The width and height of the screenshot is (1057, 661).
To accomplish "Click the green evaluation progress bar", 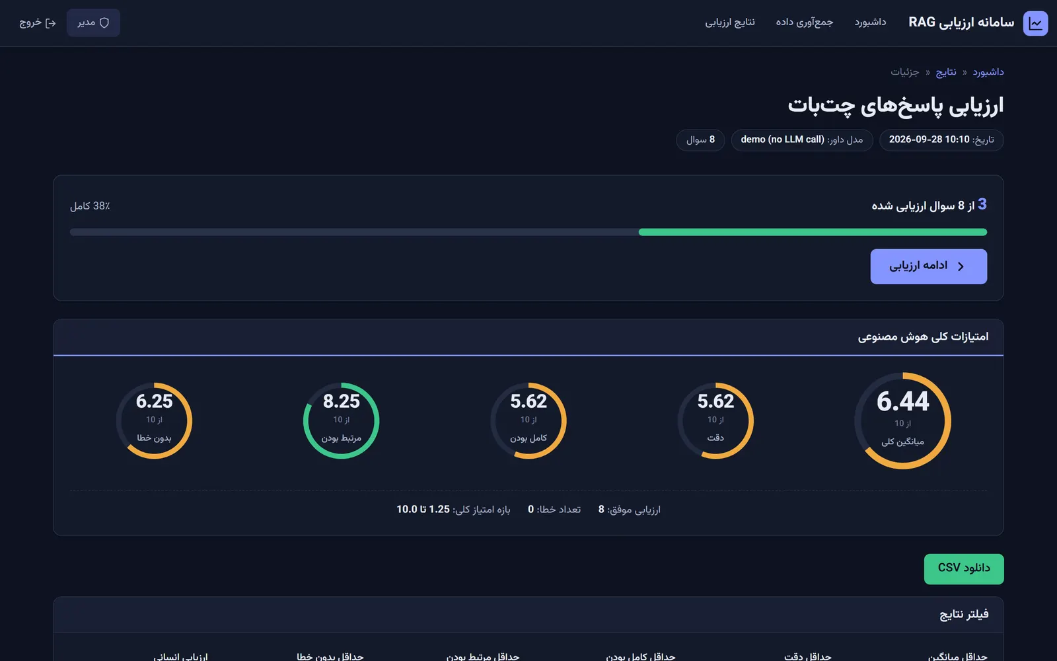I will [x=813, y=232].
